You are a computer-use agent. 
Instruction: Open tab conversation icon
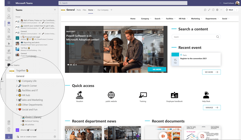(205, 10)
